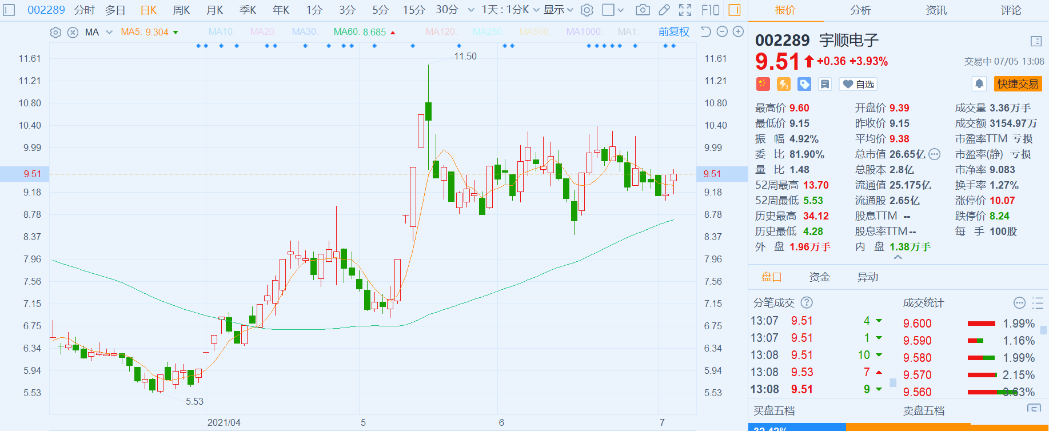Image resolution: width=1049 pixels, height=431 pixels.
Task: Click the 前复权 adjustment link
Action: [673, 32]
